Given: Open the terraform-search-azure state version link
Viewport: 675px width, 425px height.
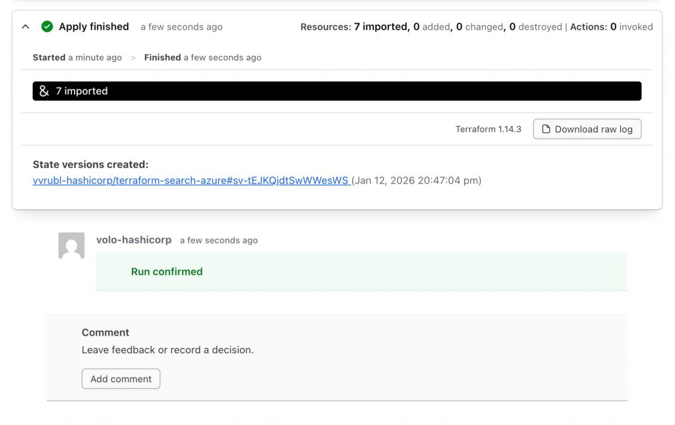Looking at the screenshot, I should coord(191,180).
